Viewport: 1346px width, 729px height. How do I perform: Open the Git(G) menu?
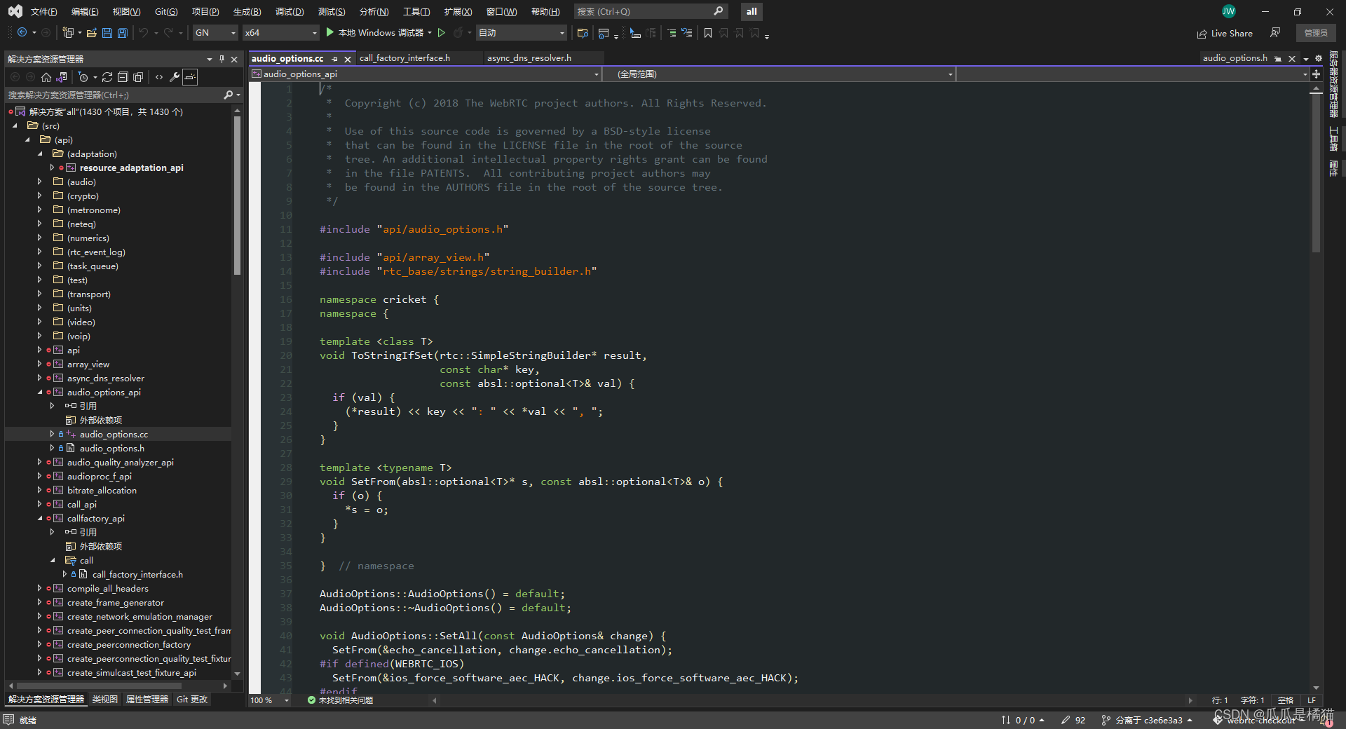coord(166,12)
